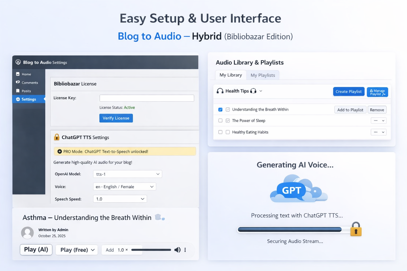Click the Settings gear icon in sidebar
Image resolution: width=407 pixels, height=271 pixels.
point(18,99)
